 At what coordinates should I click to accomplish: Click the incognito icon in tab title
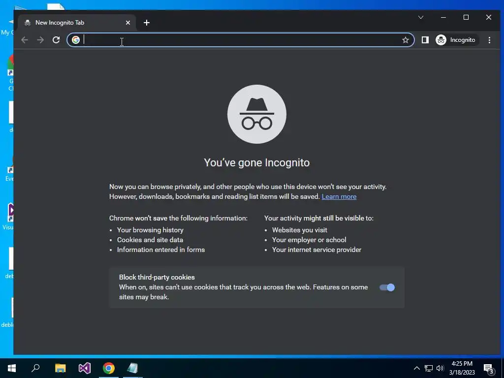click(28, 23)
